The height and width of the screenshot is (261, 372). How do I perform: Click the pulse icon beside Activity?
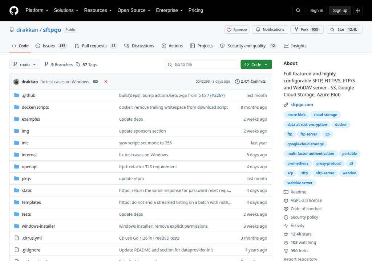tap(286, 226)
